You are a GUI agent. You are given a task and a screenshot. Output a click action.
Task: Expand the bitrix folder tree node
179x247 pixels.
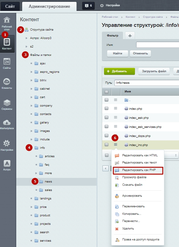(32, 80)
